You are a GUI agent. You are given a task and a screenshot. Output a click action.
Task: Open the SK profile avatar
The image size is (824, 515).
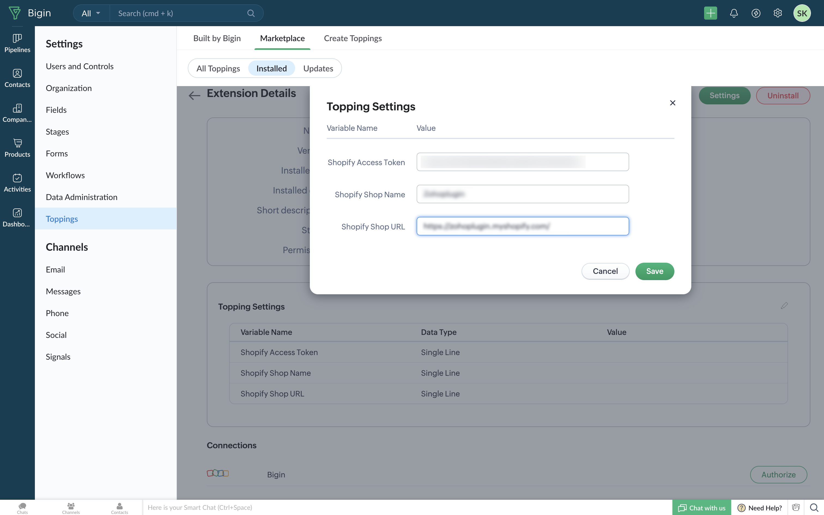pos(802,13)
